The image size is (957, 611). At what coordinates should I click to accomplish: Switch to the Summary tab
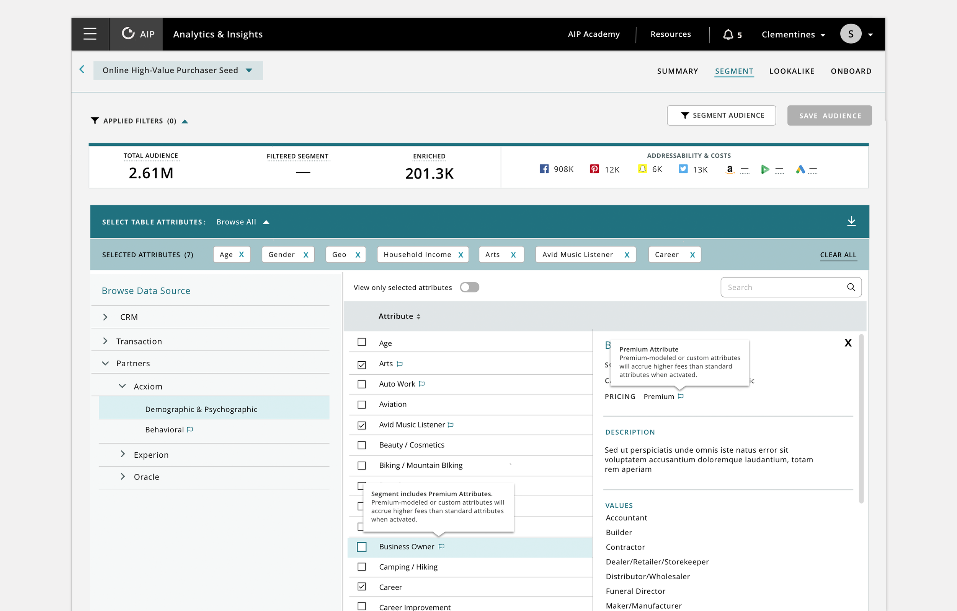point(677,71)
